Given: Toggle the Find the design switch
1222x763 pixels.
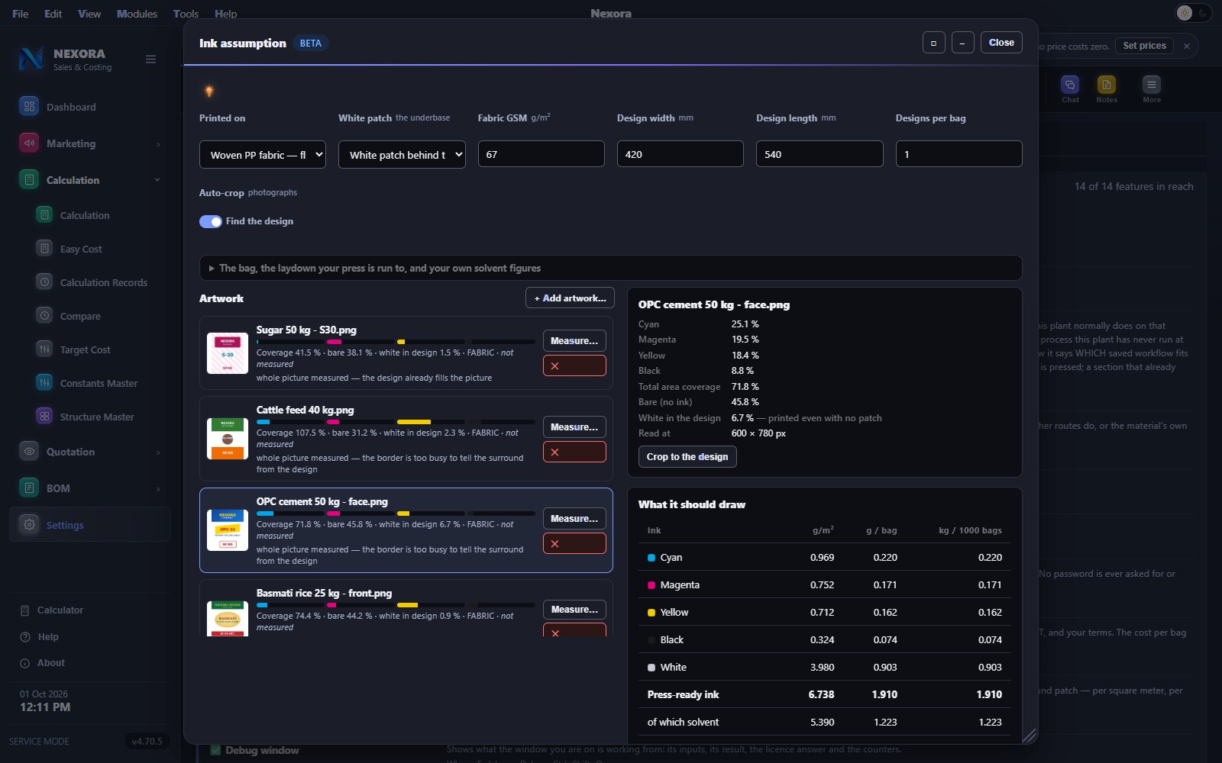Looking at the screenshot, I should coord(210,221).
